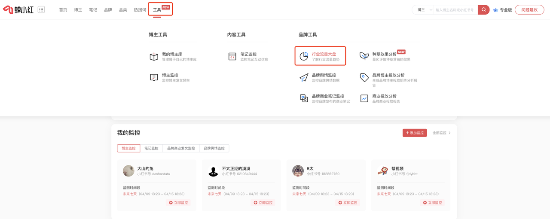Open 种草效果分析 tool link

(x=385, y=55)
